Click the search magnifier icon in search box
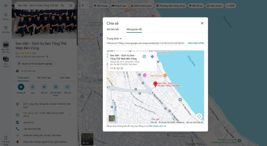This screenshot has width=267, height=146. pos(63,6)
